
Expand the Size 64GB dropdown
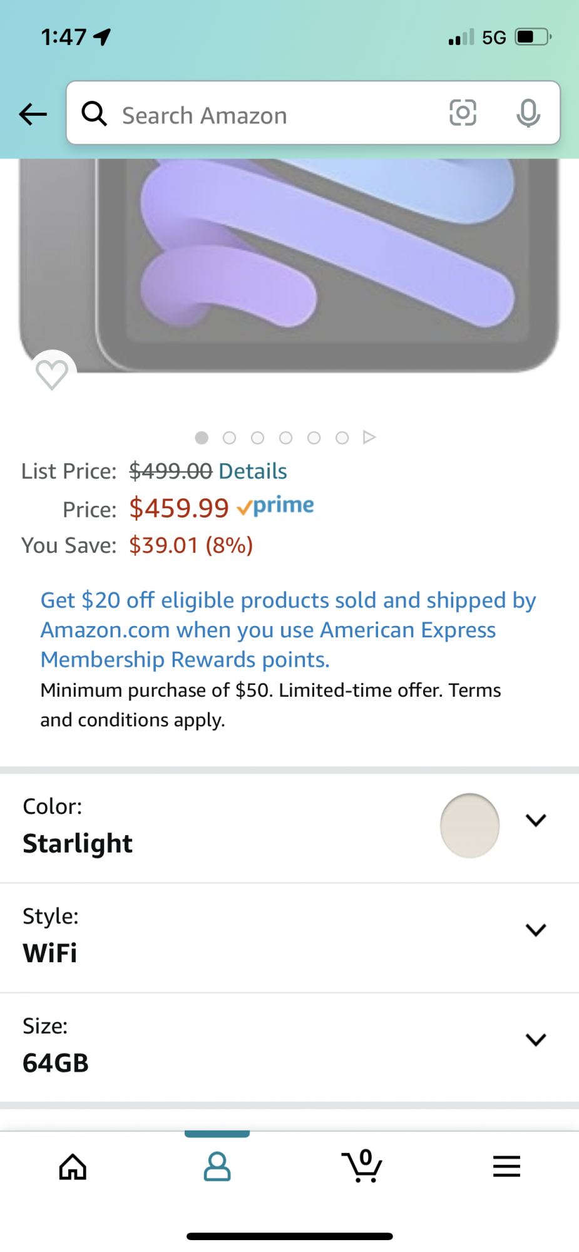536,1040
